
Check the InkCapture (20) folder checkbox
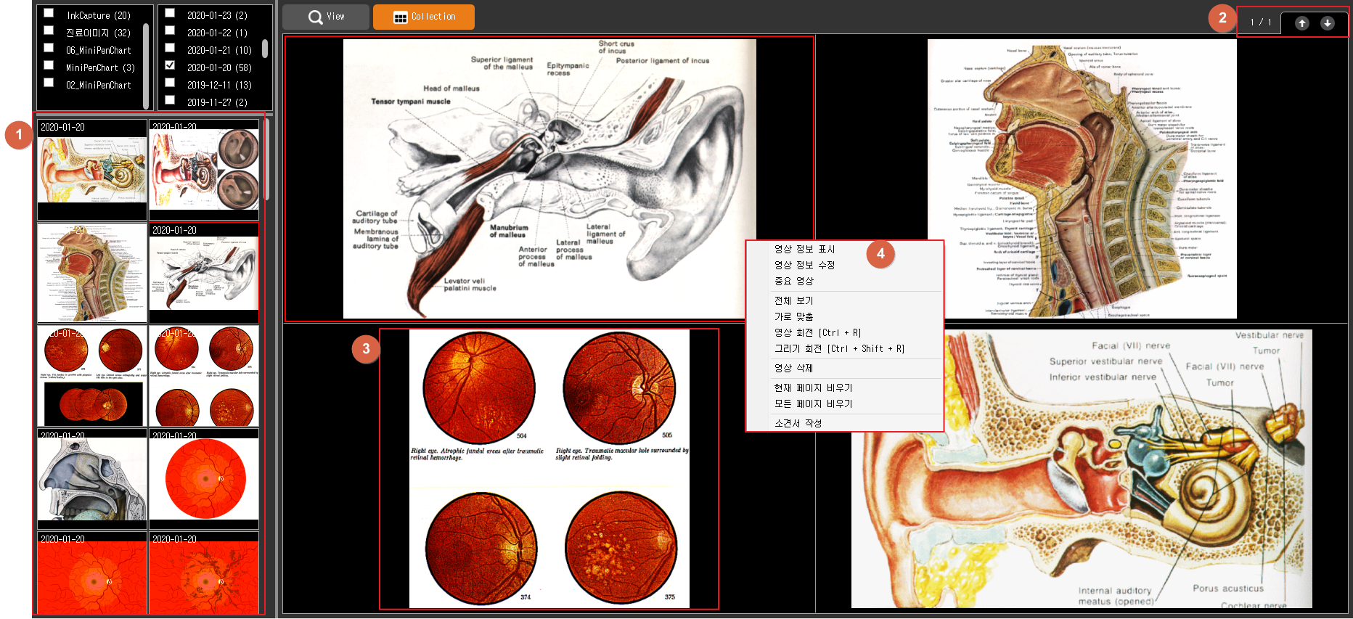(x=49, y=13)
